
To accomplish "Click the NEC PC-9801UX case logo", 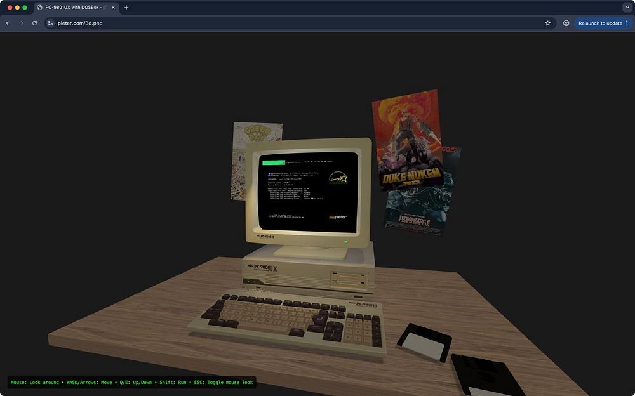I will pos(262,268).
